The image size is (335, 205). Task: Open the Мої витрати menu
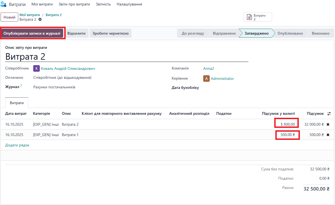tap(42, 4)
